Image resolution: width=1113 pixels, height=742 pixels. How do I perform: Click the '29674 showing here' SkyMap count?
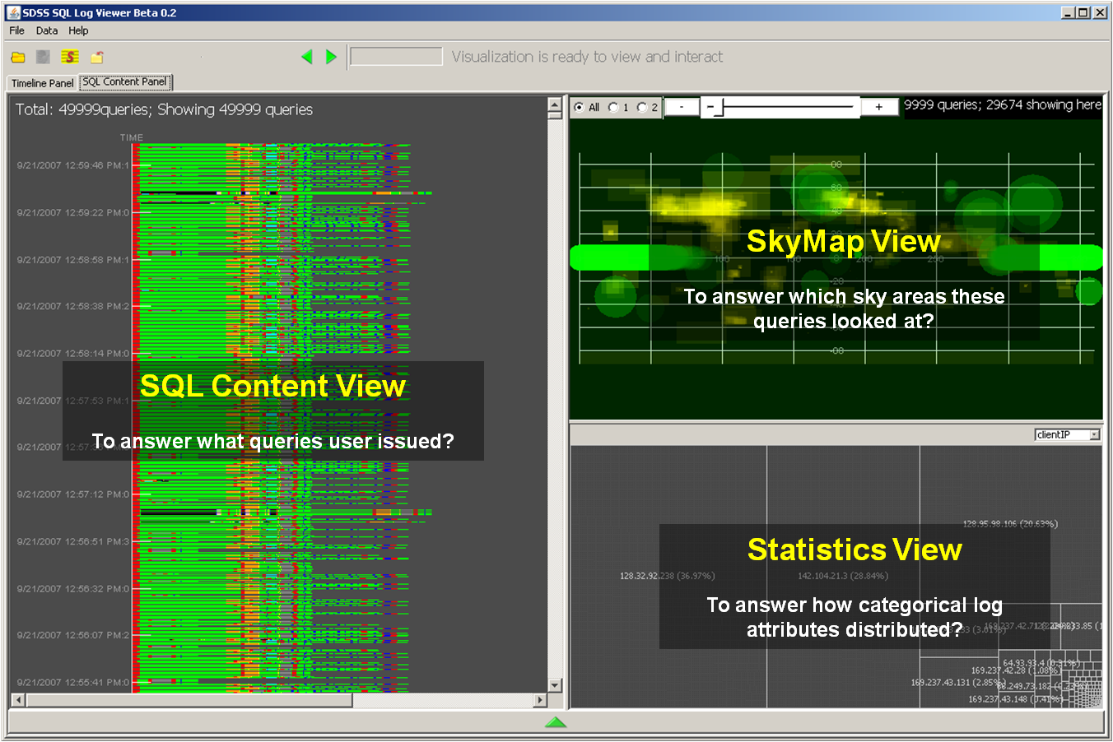(x=1044, y=104)
